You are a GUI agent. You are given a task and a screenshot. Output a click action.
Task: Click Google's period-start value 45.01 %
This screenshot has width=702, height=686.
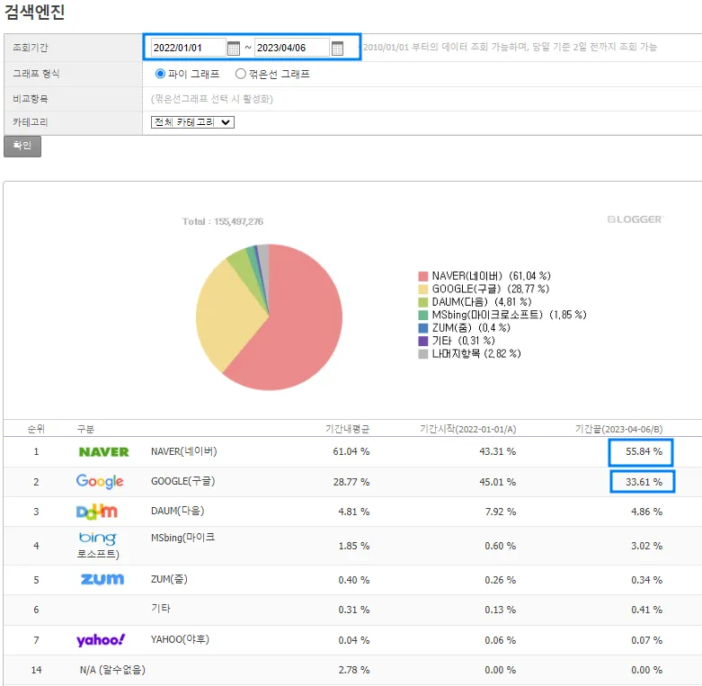pyautogui.click(x=497, y=482)
